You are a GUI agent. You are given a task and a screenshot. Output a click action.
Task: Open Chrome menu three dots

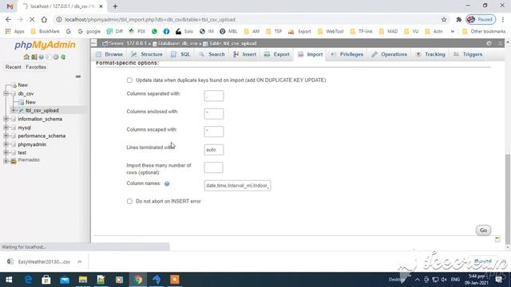pos(503,19)
